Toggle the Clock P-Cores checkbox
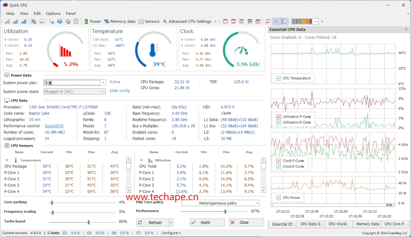The width and height of the screenshot is (411, 237). (279, 161)
